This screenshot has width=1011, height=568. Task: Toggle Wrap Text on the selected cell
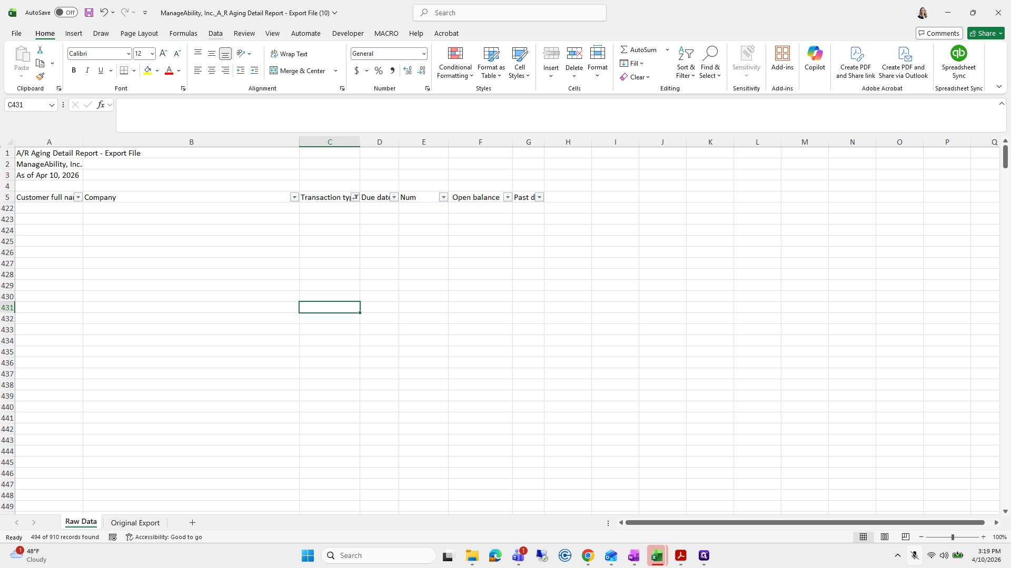289,54
